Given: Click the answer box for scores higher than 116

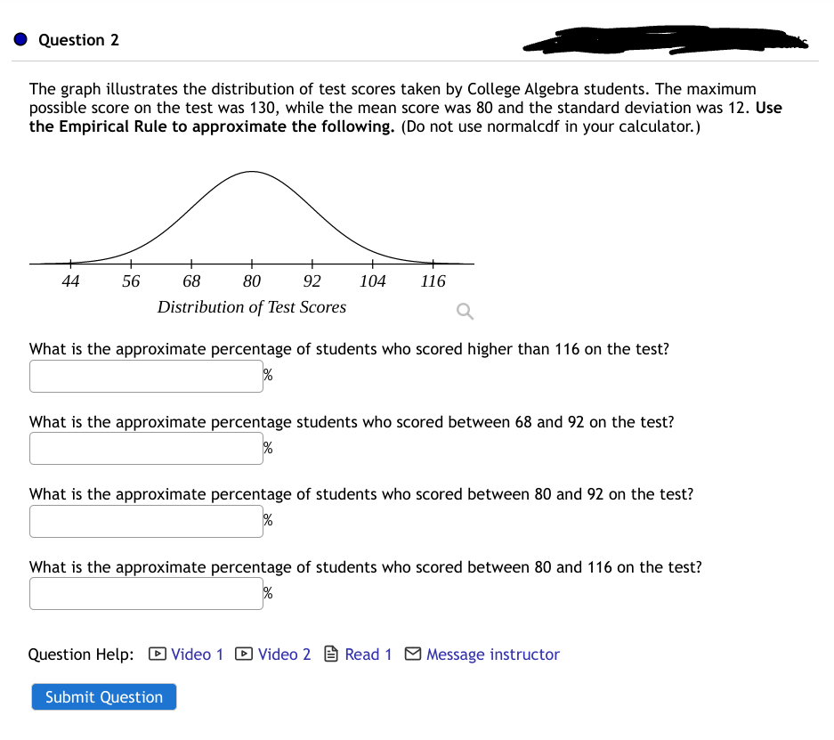Looking at the screenshot, I should click(x=146, y=376).
